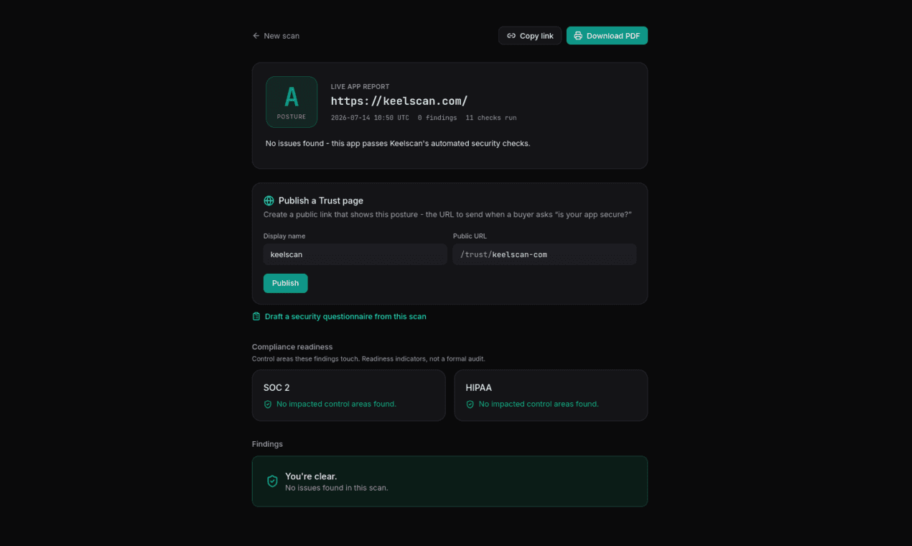Screen dimensions: 912x546
Task: Click the A posture grade badge
Action: point(292,102)
